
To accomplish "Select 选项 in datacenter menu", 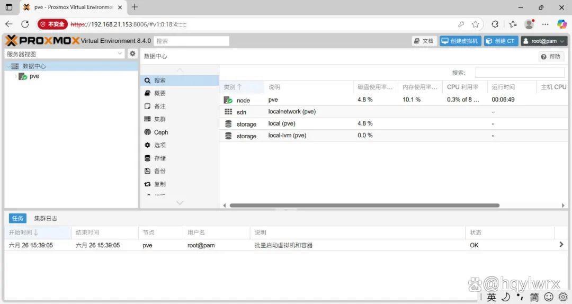I will [x=180, y=145].
